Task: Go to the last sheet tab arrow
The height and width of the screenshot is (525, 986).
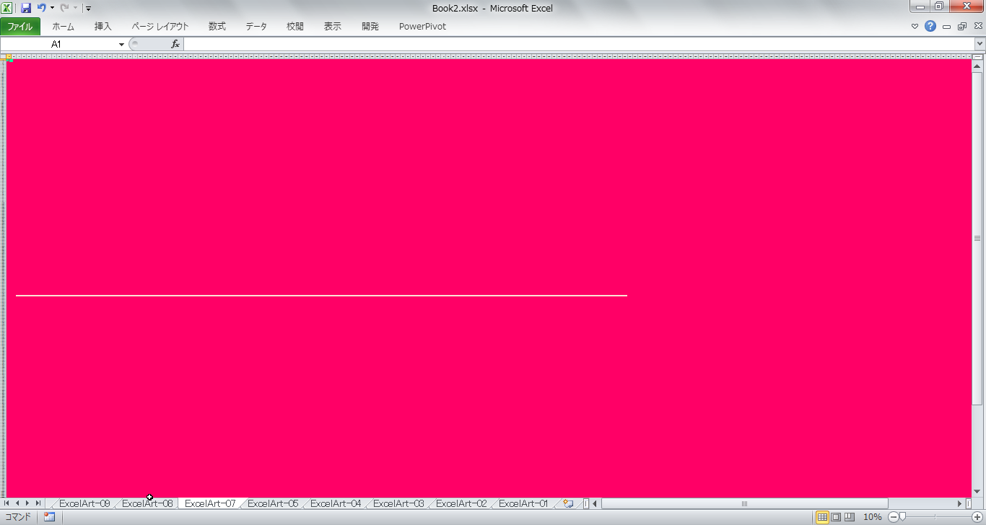Action: (x=38, y=503)
